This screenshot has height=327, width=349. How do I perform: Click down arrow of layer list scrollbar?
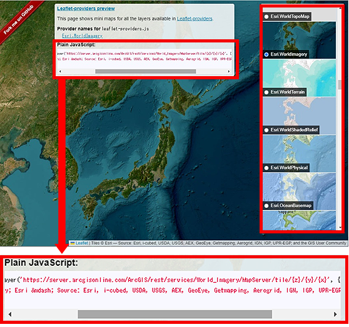click(340, 227)
